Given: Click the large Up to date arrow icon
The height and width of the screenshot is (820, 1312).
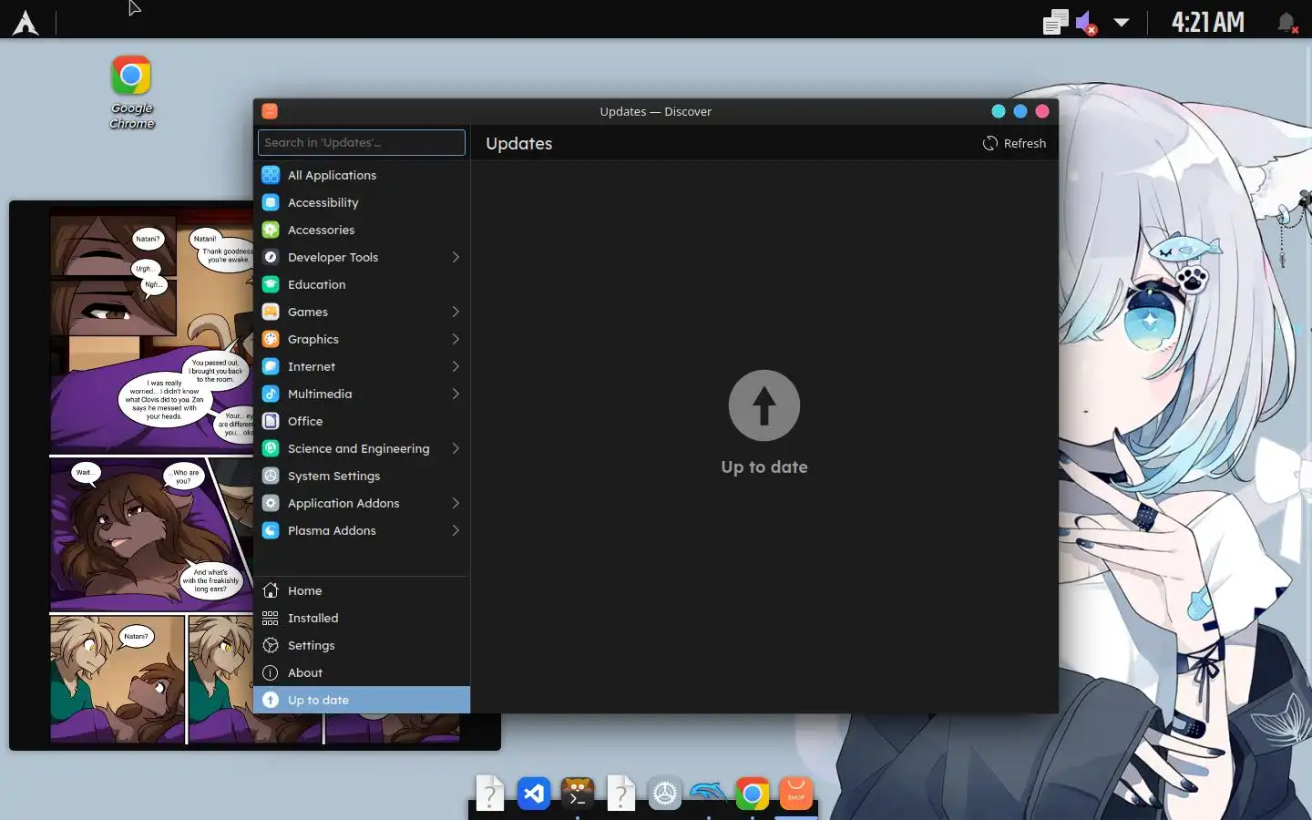Looking at the screenshot, I should pos(764,405).
